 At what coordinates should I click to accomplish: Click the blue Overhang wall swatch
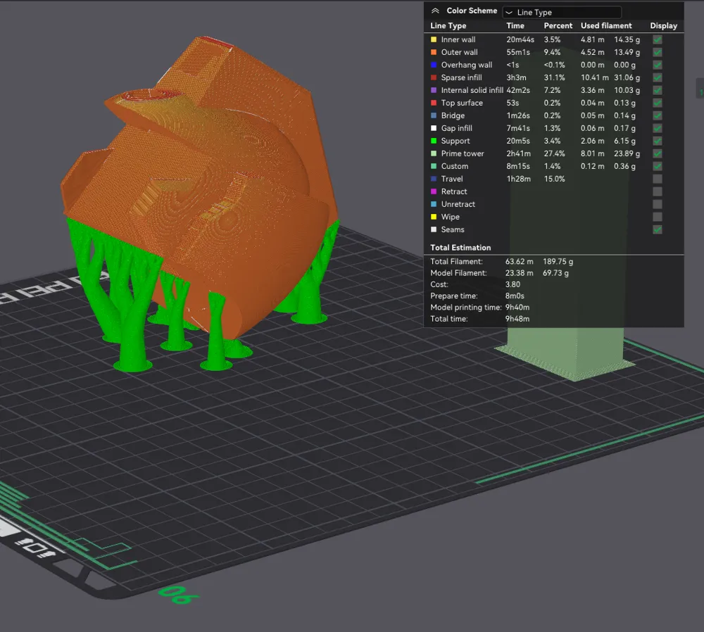(434, 65)
